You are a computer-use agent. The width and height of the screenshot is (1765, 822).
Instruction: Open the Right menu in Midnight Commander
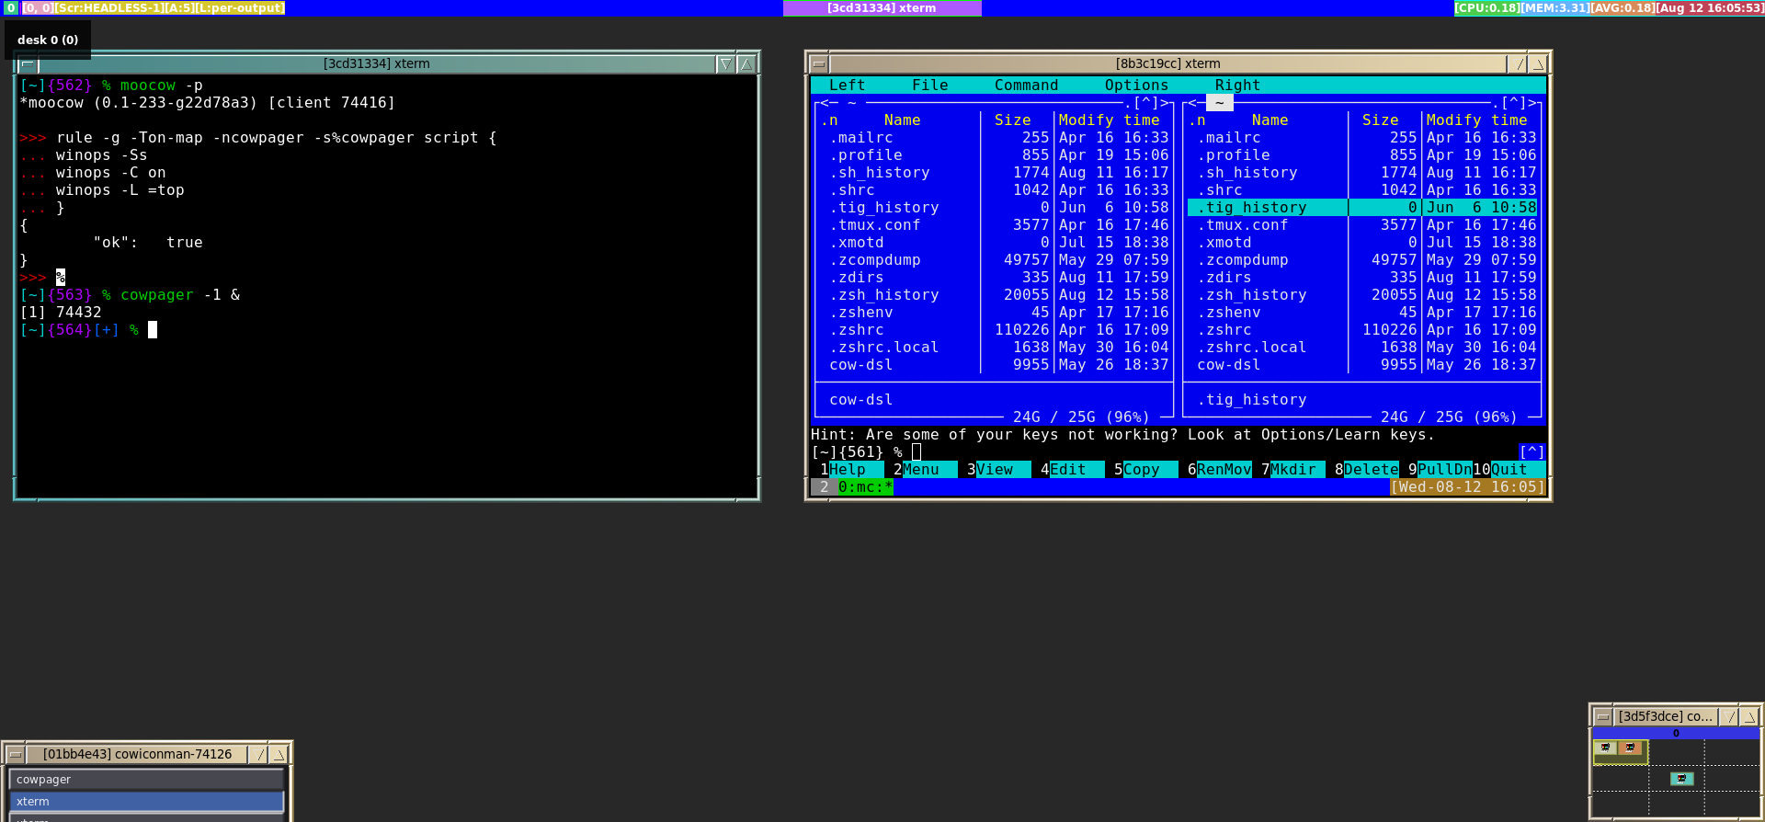click(x=1237, y=86)
